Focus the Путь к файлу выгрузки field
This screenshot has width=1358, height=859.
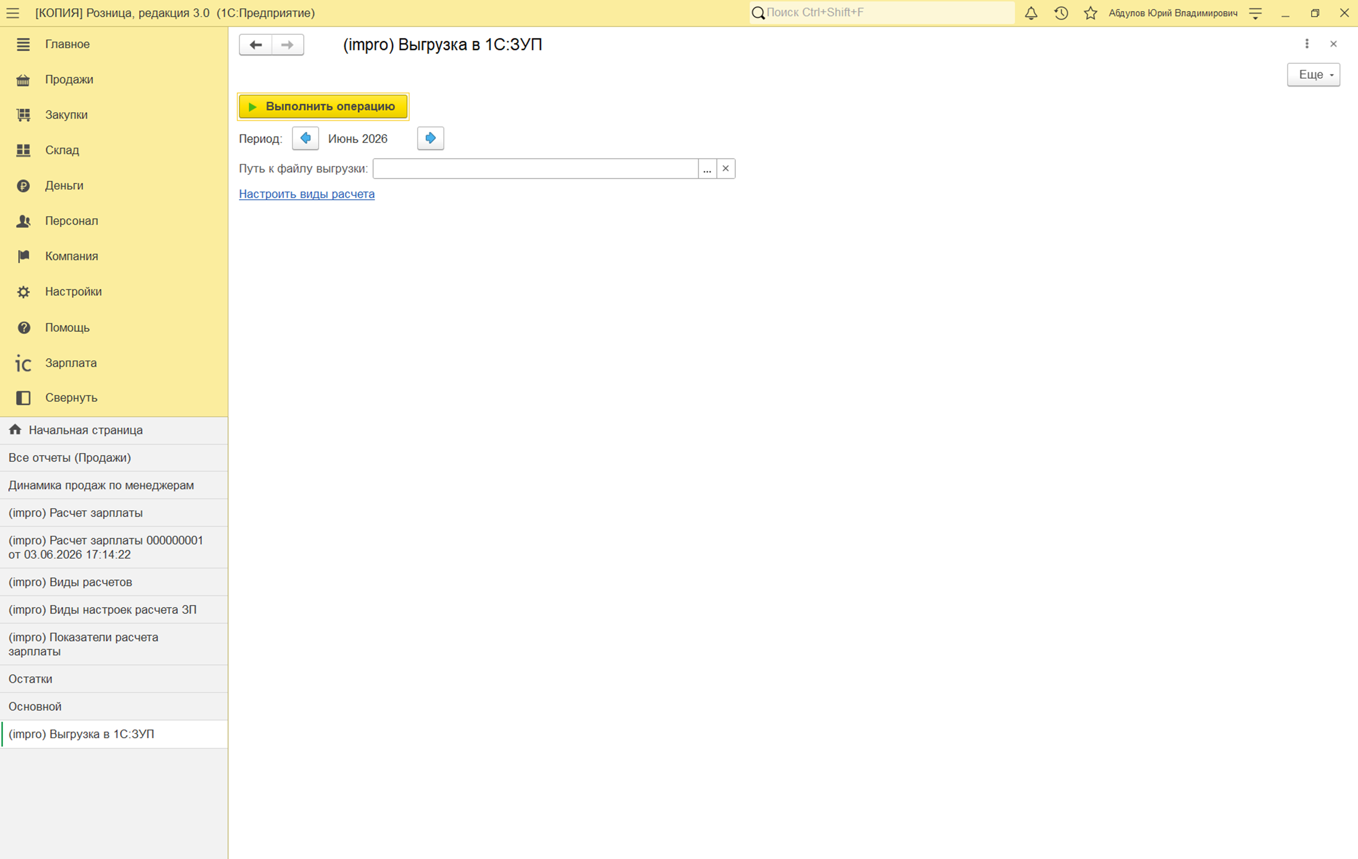click(536, 169)
